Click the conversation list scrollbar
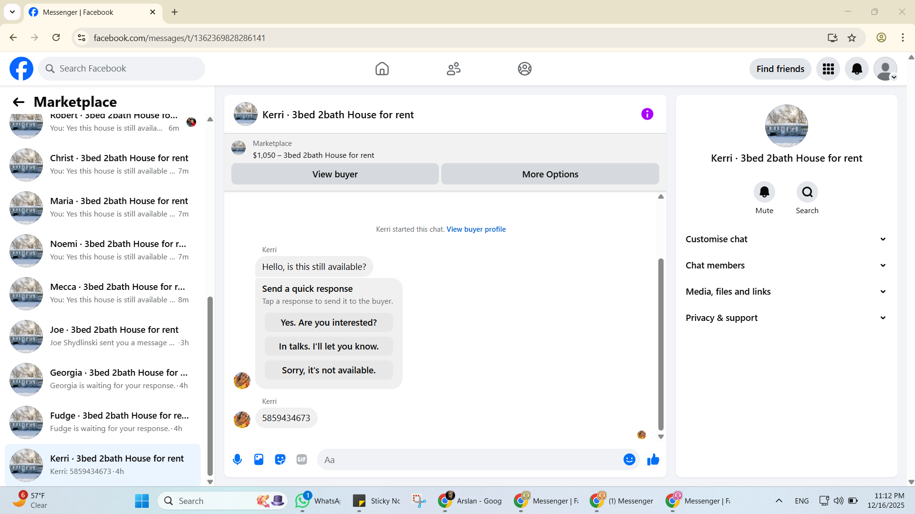 pyautogui.click(x=210, y=386)
